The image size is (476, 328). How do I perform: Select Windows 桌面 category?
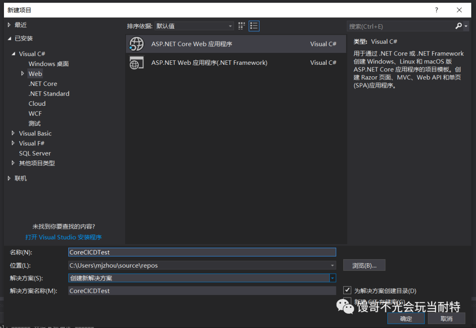(x=48, y=64)
